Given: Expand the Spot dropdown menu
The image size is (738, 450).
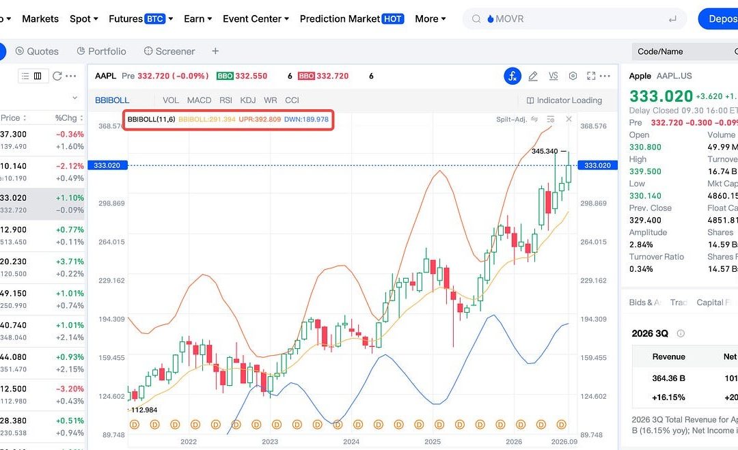Looking at the screenshot, I should (x=84, y=19).
